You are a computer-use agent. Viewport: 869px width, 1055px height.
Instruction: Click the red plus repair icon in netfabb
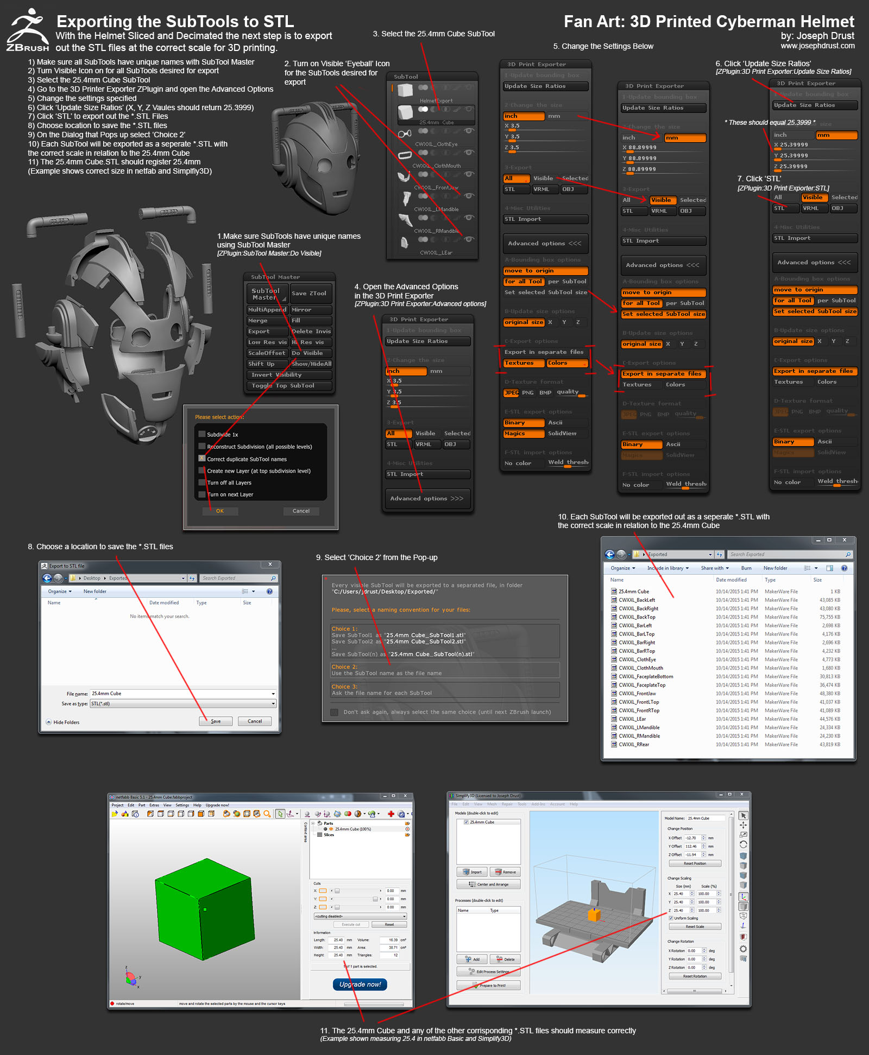pyautogui.click(x=391, y=814)
